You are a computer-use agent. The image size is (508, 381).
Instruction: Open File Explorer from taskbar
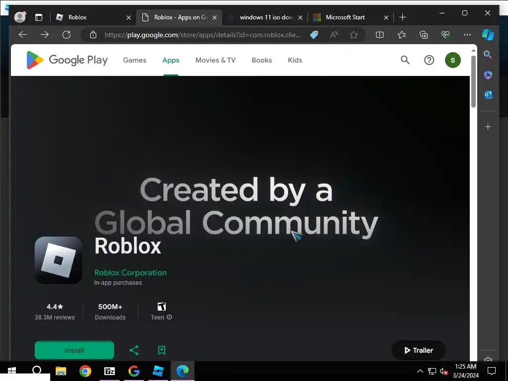(x=61, y=371)
